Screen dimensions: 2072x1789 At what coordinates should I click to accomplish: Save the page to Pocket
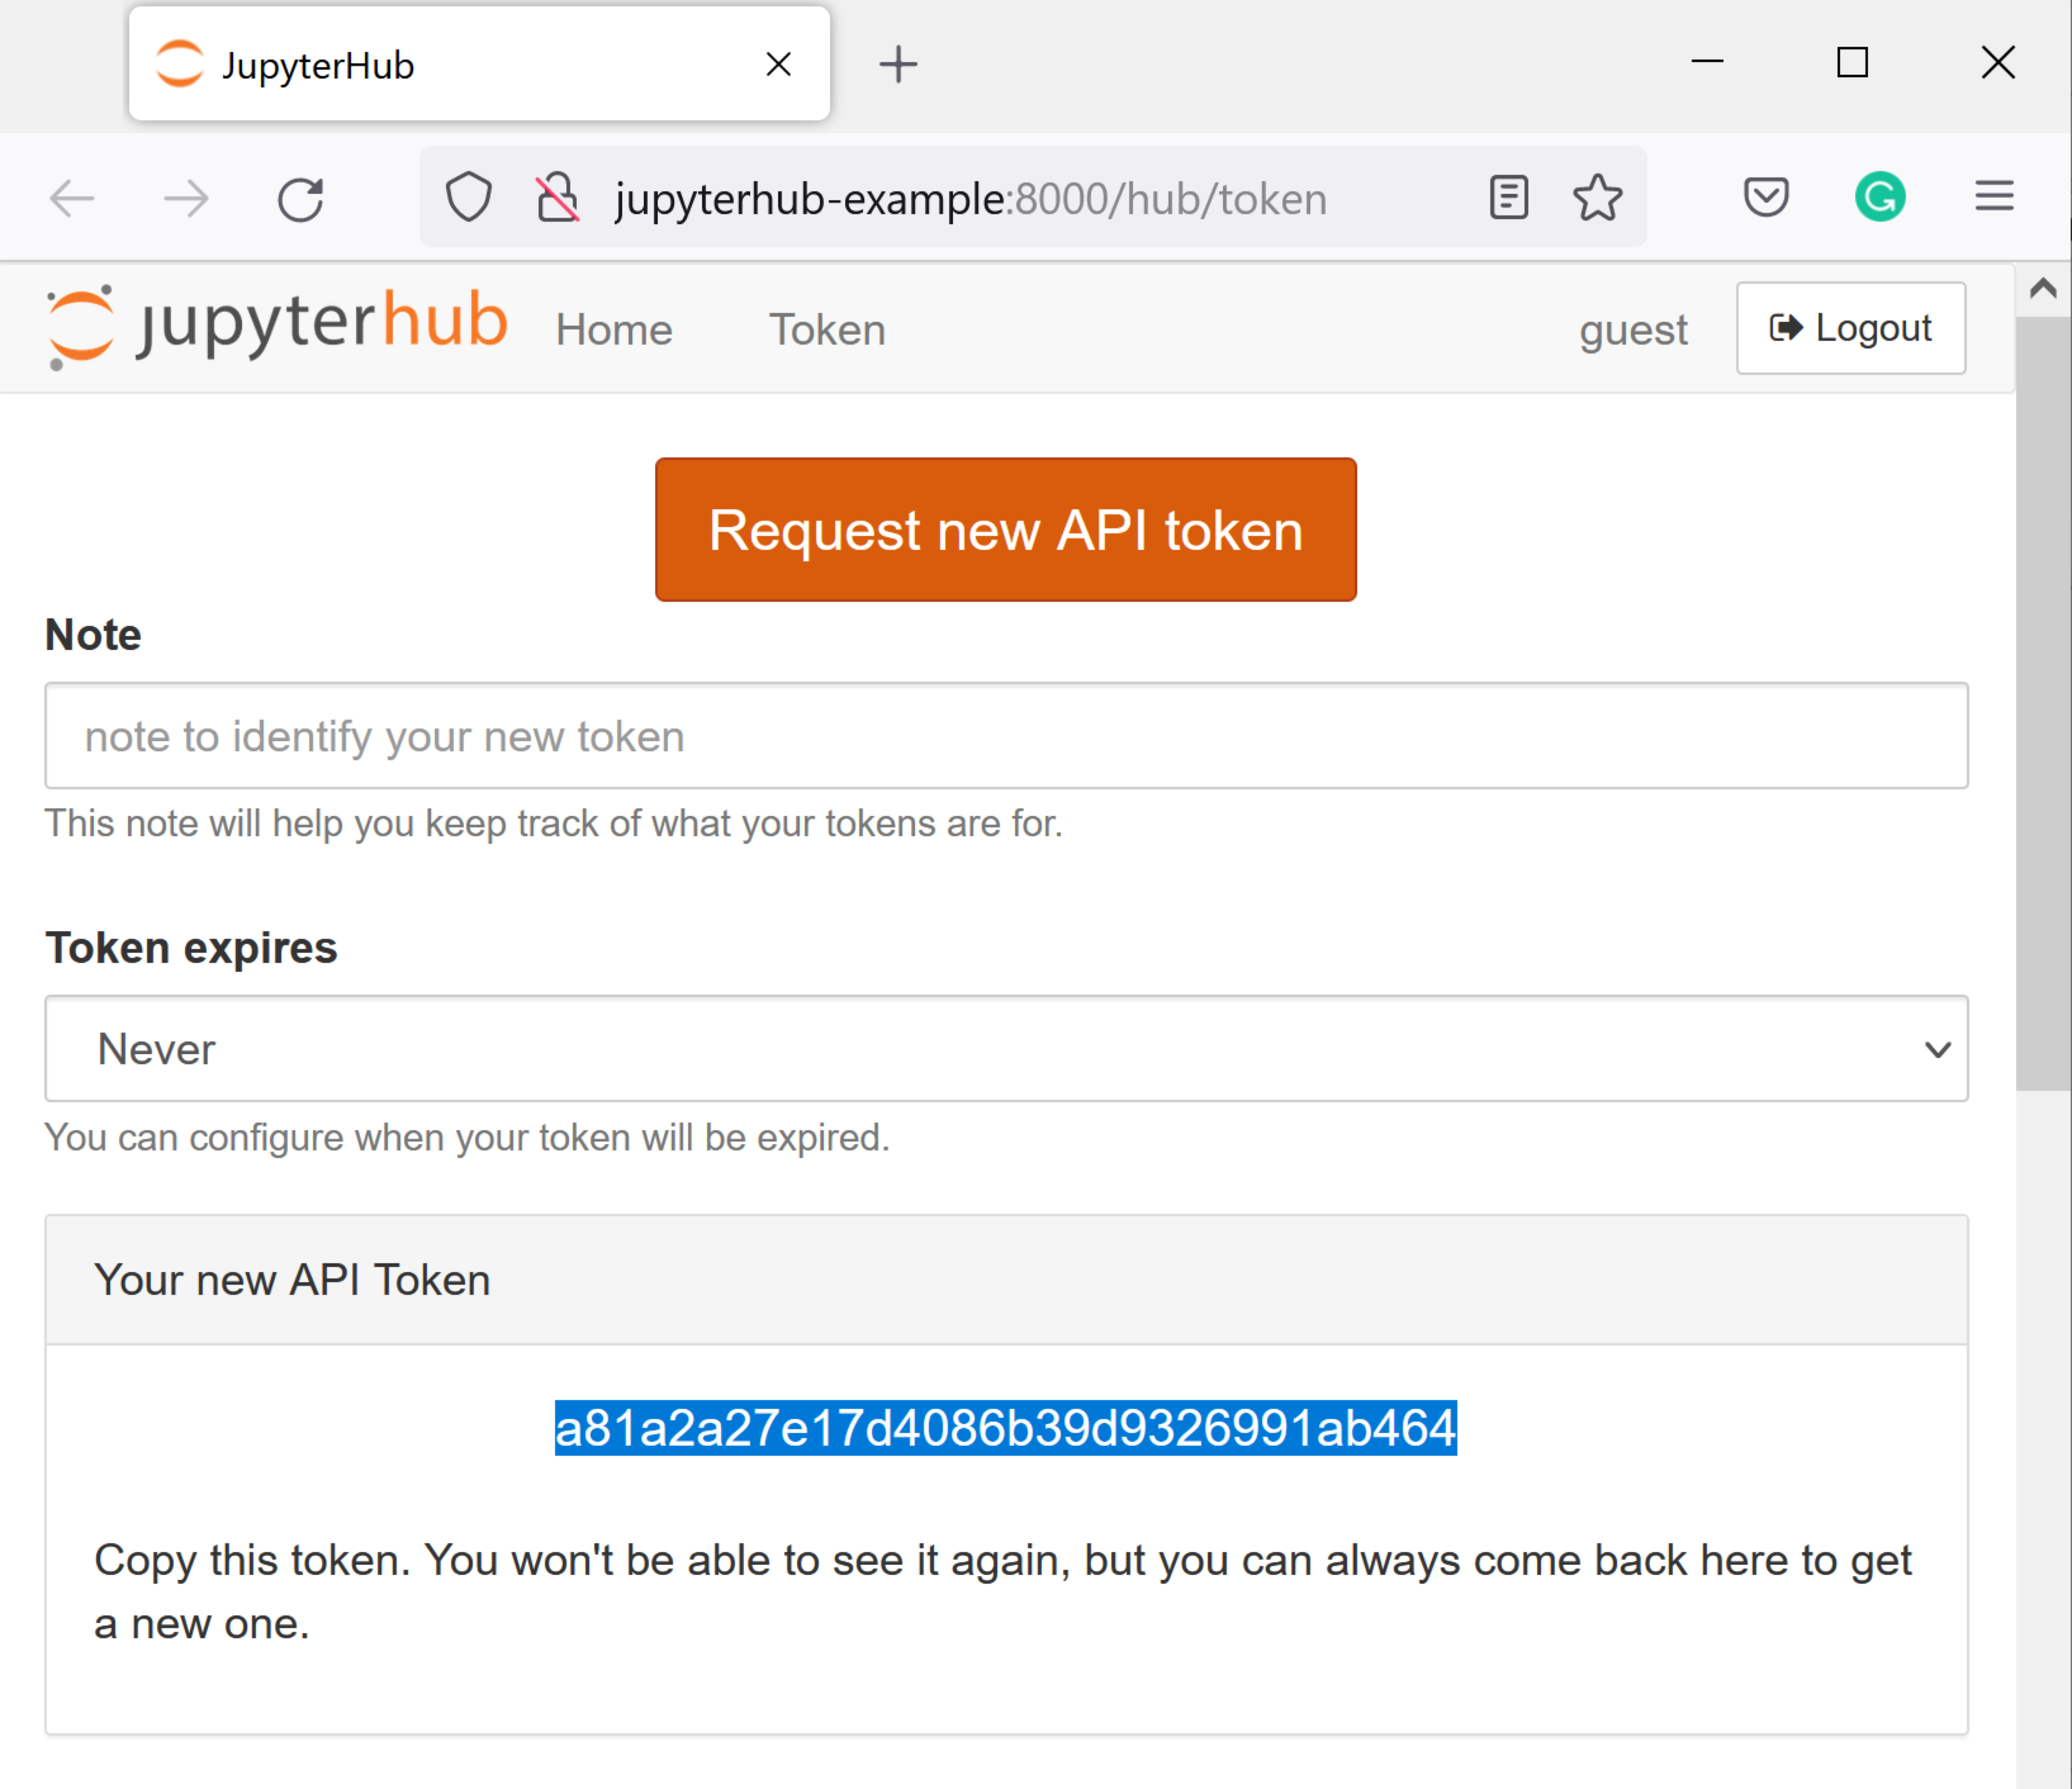(1765, 197)
